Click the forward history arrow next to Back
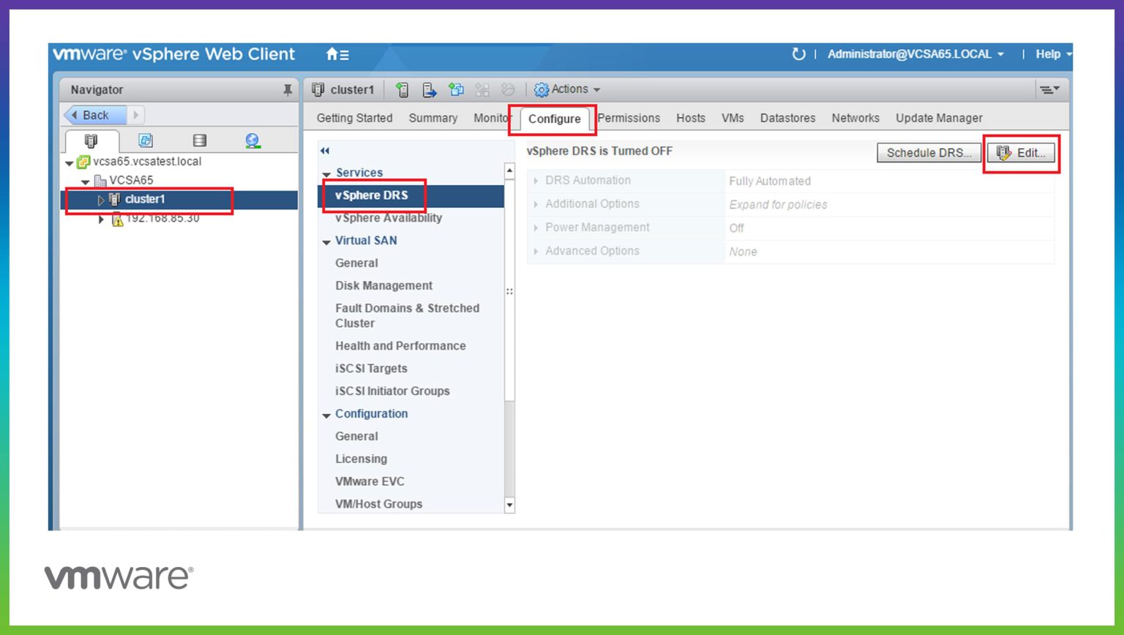This screenshot has width=1124, height=635. tap(136, 115)
